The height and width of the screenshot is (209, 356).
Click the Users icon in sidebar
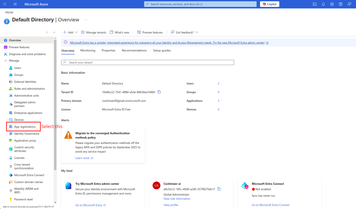point(11,68)
